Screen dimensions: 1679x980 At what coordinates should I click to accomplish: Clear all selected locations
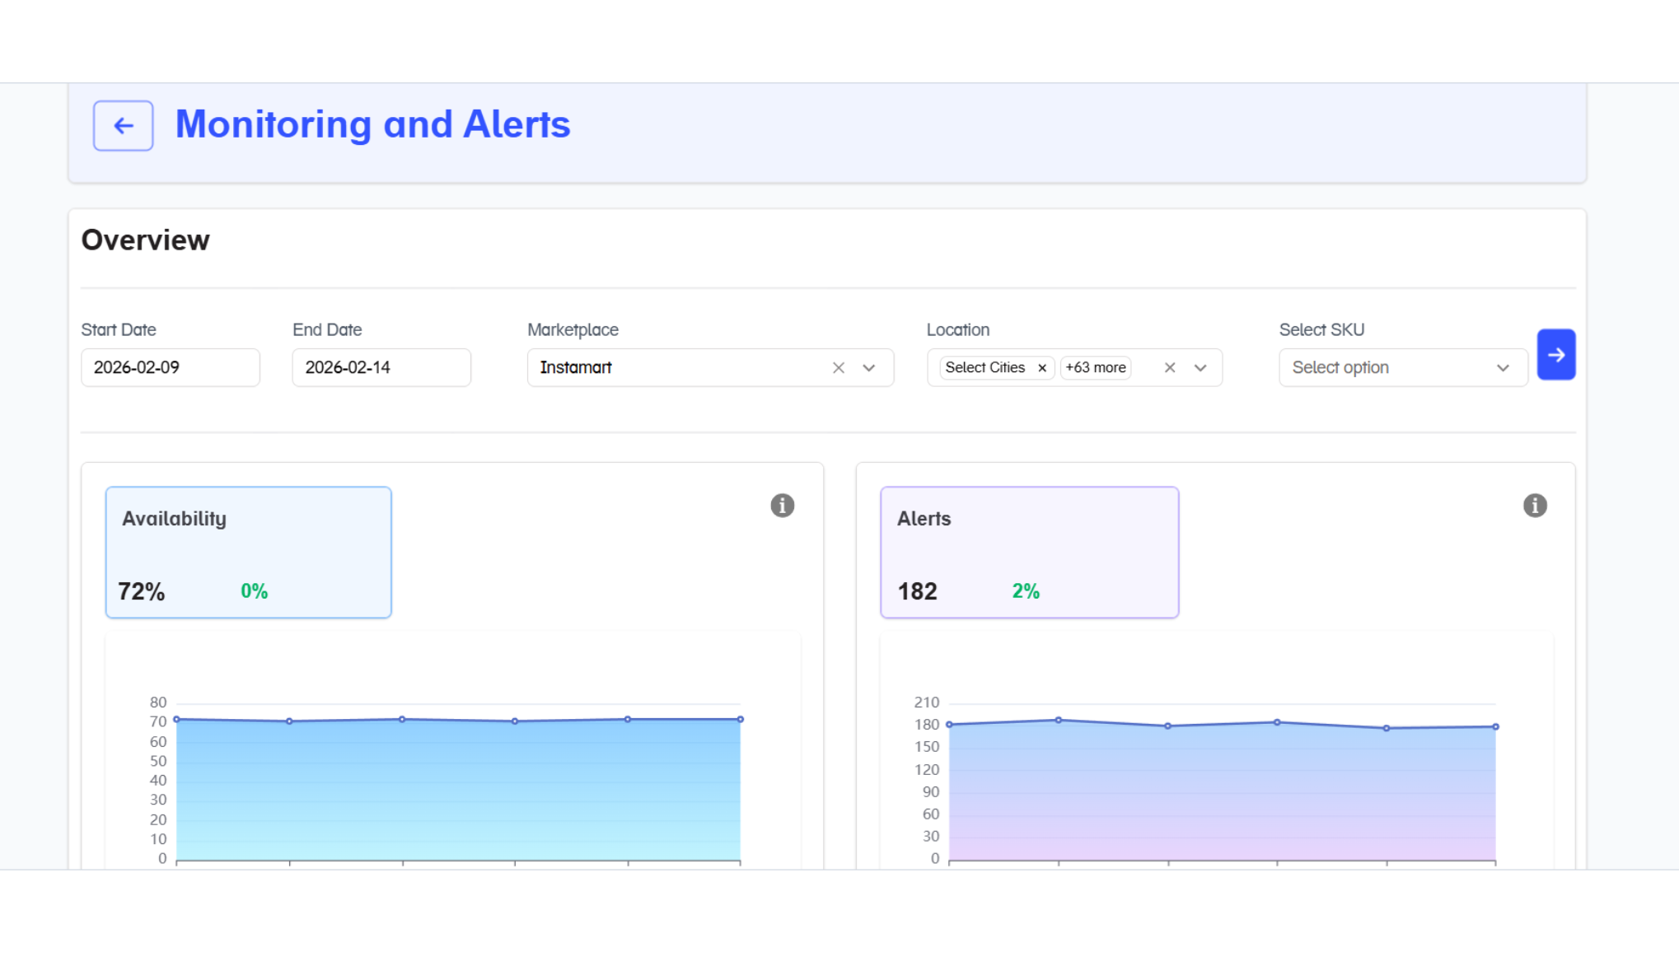point(1169,368)
